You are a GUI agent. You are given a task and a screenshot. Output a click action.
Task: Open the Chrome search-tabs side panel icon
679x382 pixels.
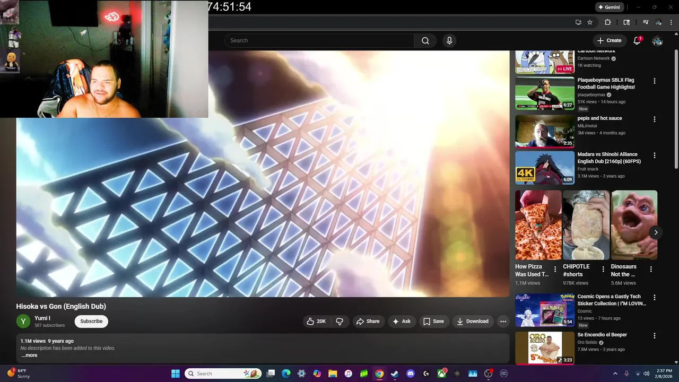[x=626, y=22]
